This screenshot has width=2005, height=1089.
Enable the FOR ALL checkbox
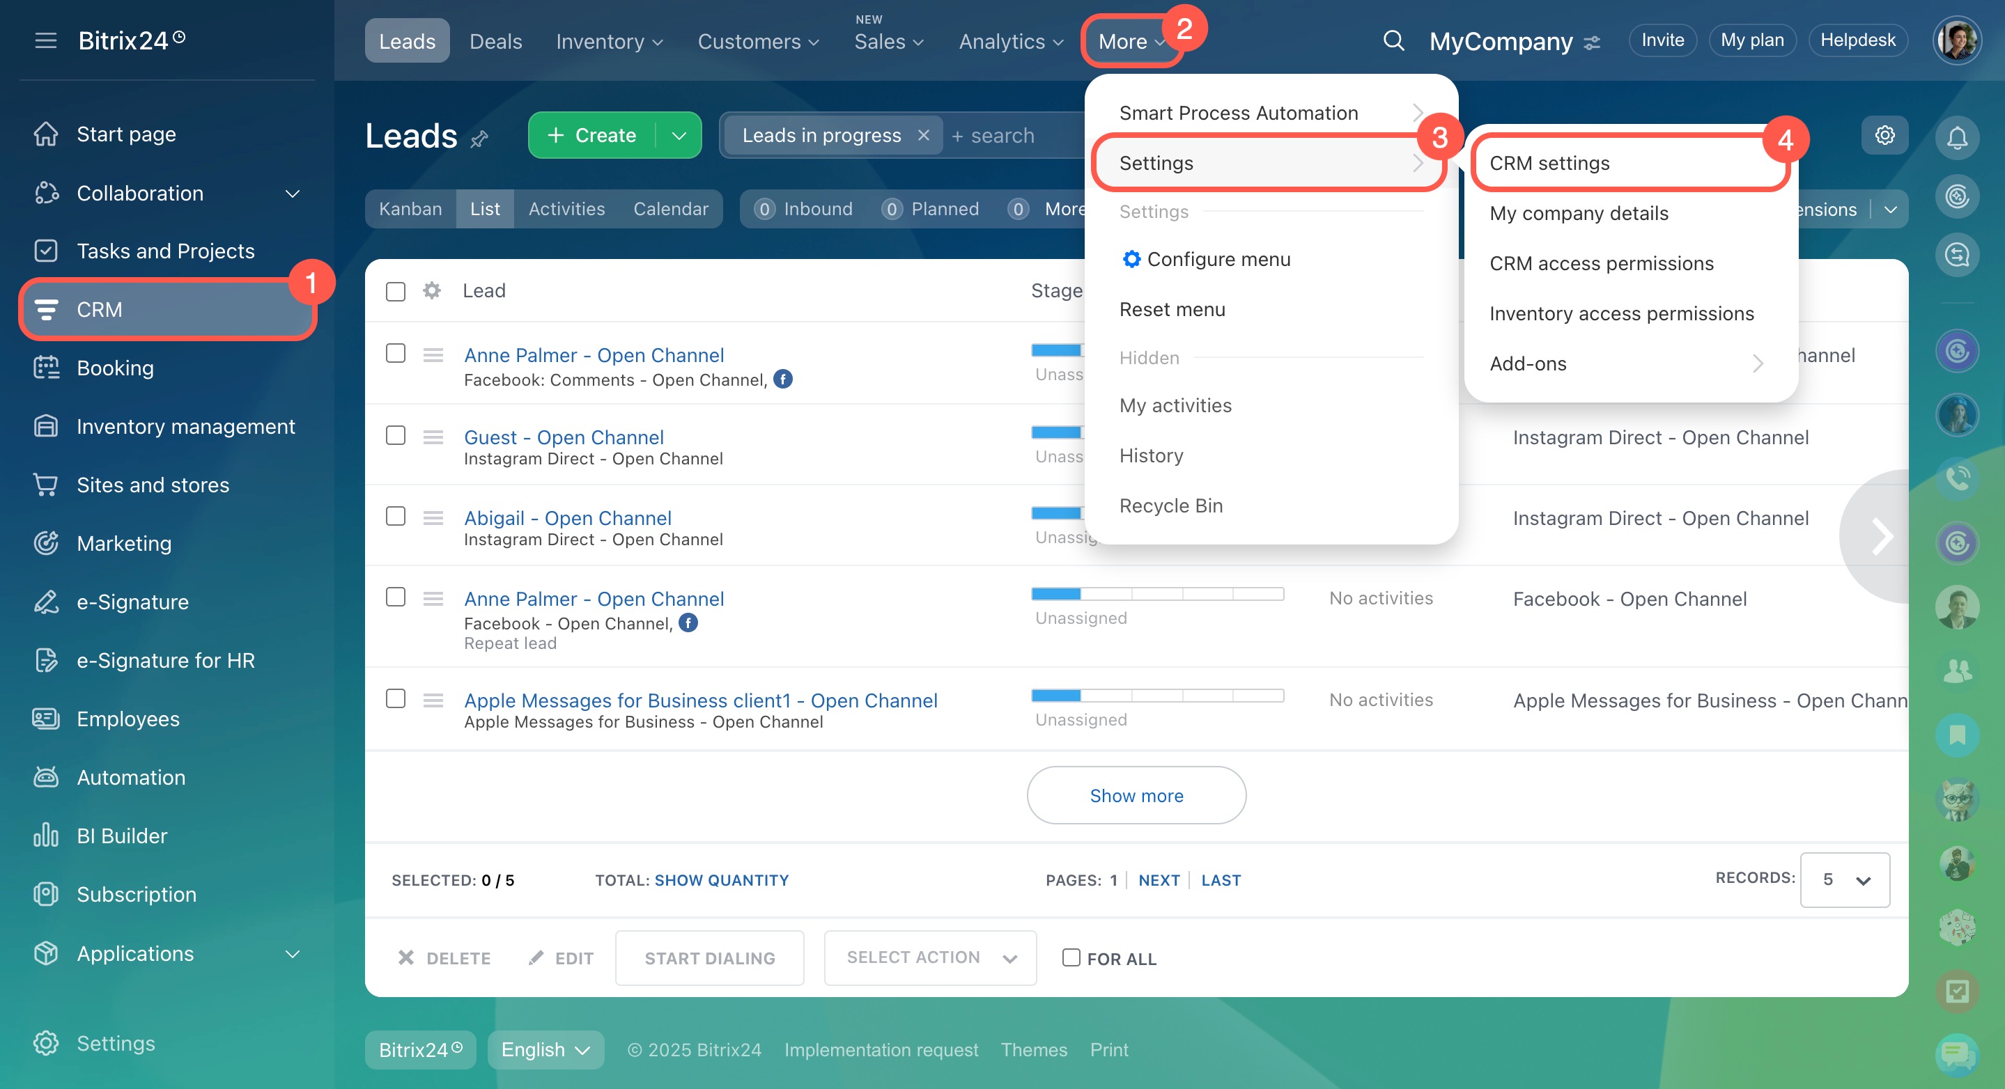[x=1071, y=957]
